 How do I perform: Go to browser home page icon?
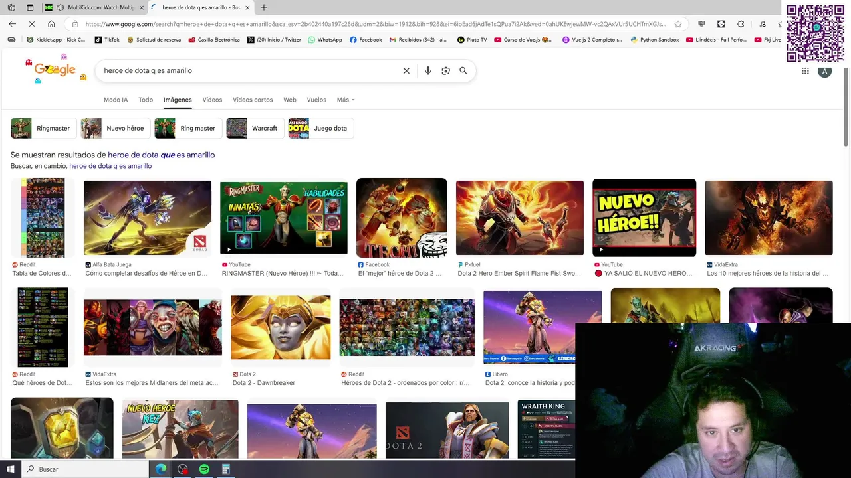click(51, 24)
